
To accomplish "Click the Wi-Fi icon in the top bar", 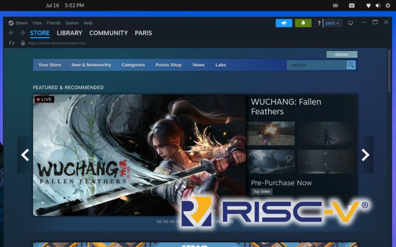I will 368,5.
